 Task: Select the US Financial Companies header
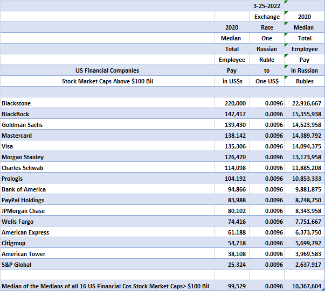107,70
